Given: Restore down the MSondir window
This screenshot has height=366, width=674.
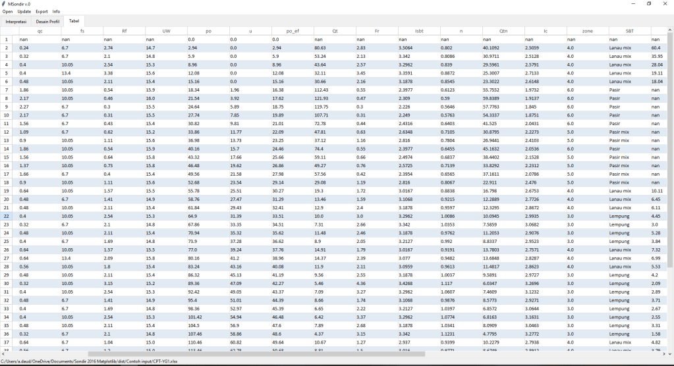Looking at the screenshot, I should pyautogui.click(x=648, y=4).
